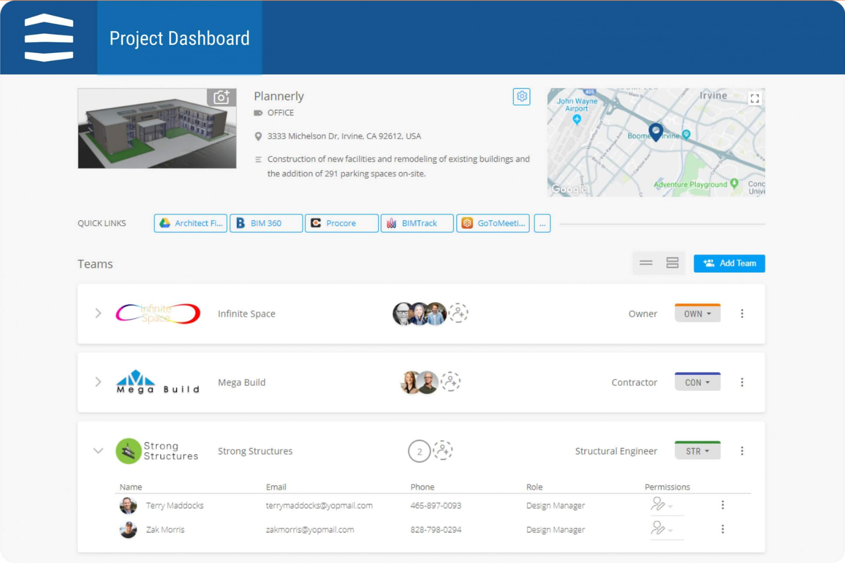Open the BIM 360 quick link

click(x=265, y=223)
